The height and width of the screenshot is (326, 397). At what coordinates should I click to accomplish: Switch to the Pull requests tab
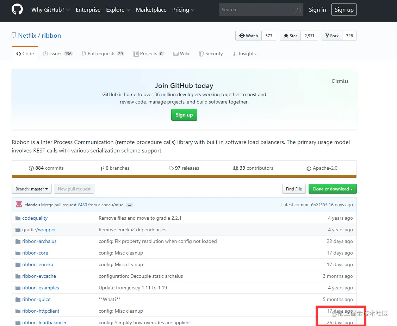(103, 54)
